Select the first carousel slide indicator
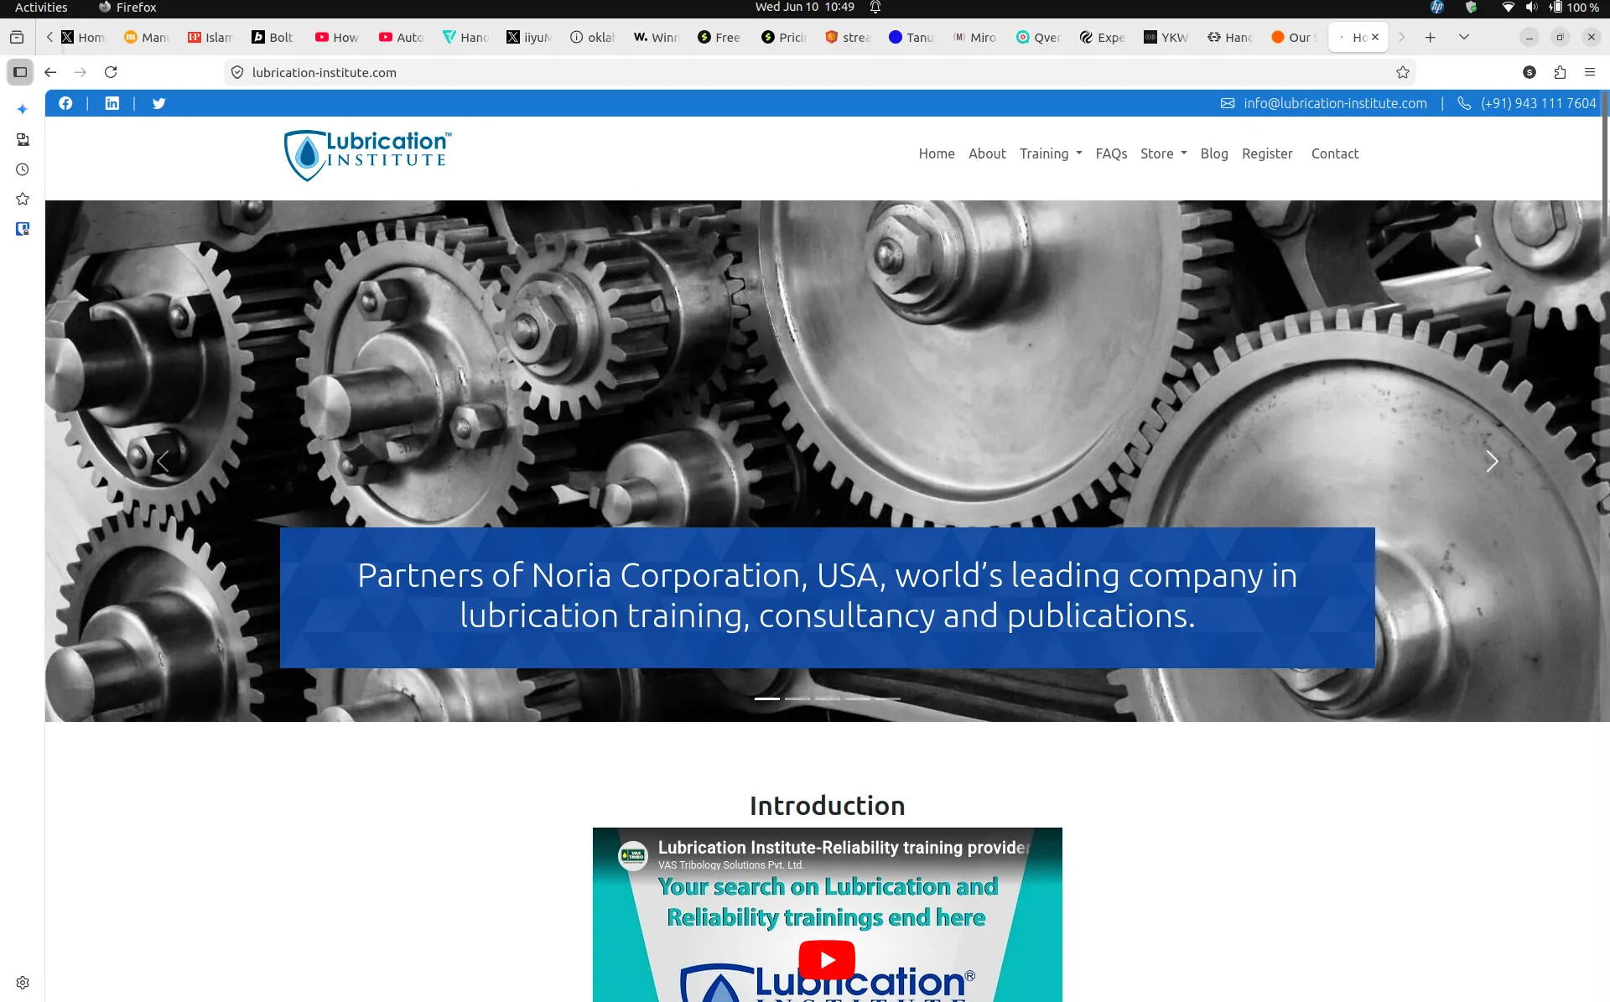The height and width of the screenshot is (1002, 1610). [x=766, y=698]
